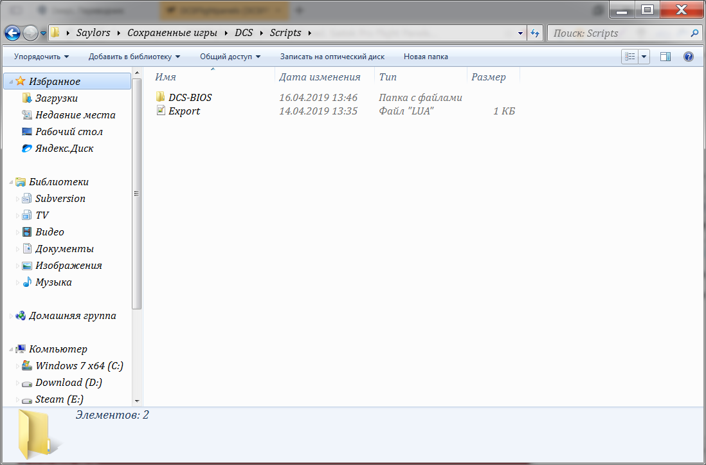The height and width of the screenshot is (465, 706).
Task: Select the DCS-BIOS folder icon
Action: point(161,97)
